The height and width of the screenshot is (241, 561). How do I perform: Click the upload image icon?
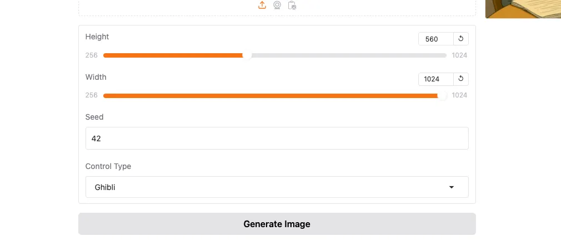tap(262, 5)
